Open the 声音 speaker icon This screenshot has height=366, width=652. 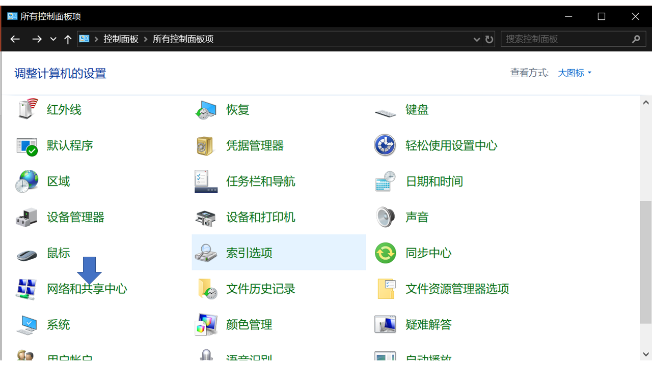(x=385, y=217)
